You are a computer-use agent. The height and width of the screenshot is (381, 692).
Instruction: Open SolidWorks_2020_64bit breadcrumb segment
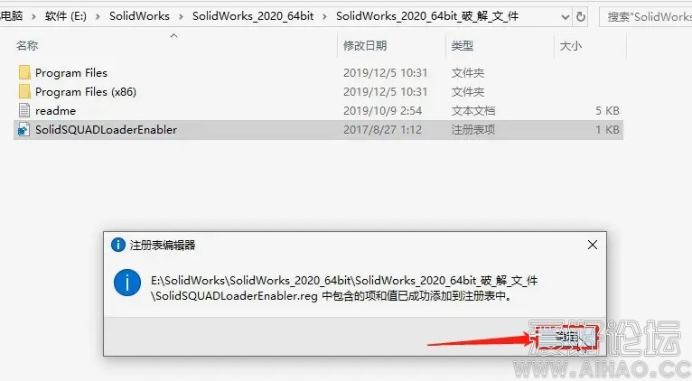(253, 16)
